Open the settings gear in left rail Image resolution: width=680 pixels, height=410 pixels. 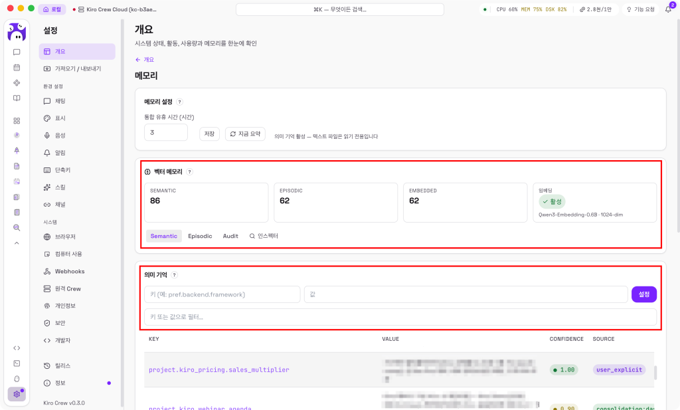(x=17, y=394)
